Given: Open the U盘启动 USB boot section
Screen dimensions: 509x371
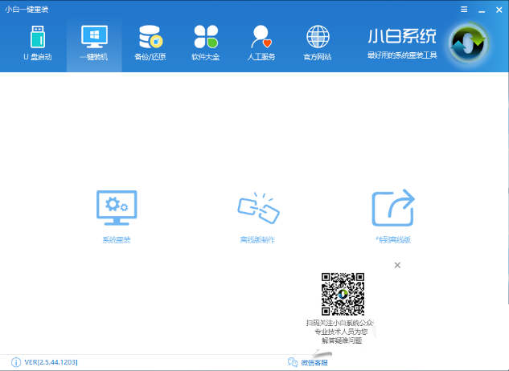Looking at the screenshot, I should [38, 43].
